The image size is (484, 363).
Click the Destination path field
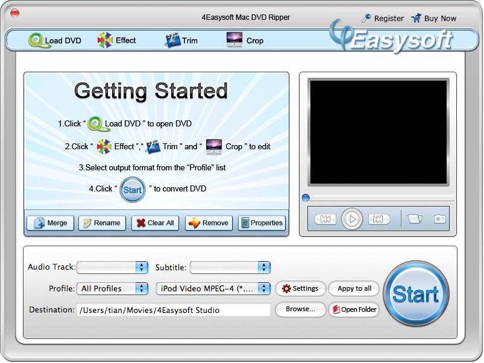[174, 310]
